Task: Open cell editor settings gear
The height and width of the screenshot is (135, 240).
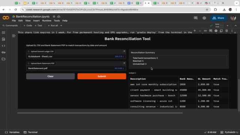Action: coord(216,31)
